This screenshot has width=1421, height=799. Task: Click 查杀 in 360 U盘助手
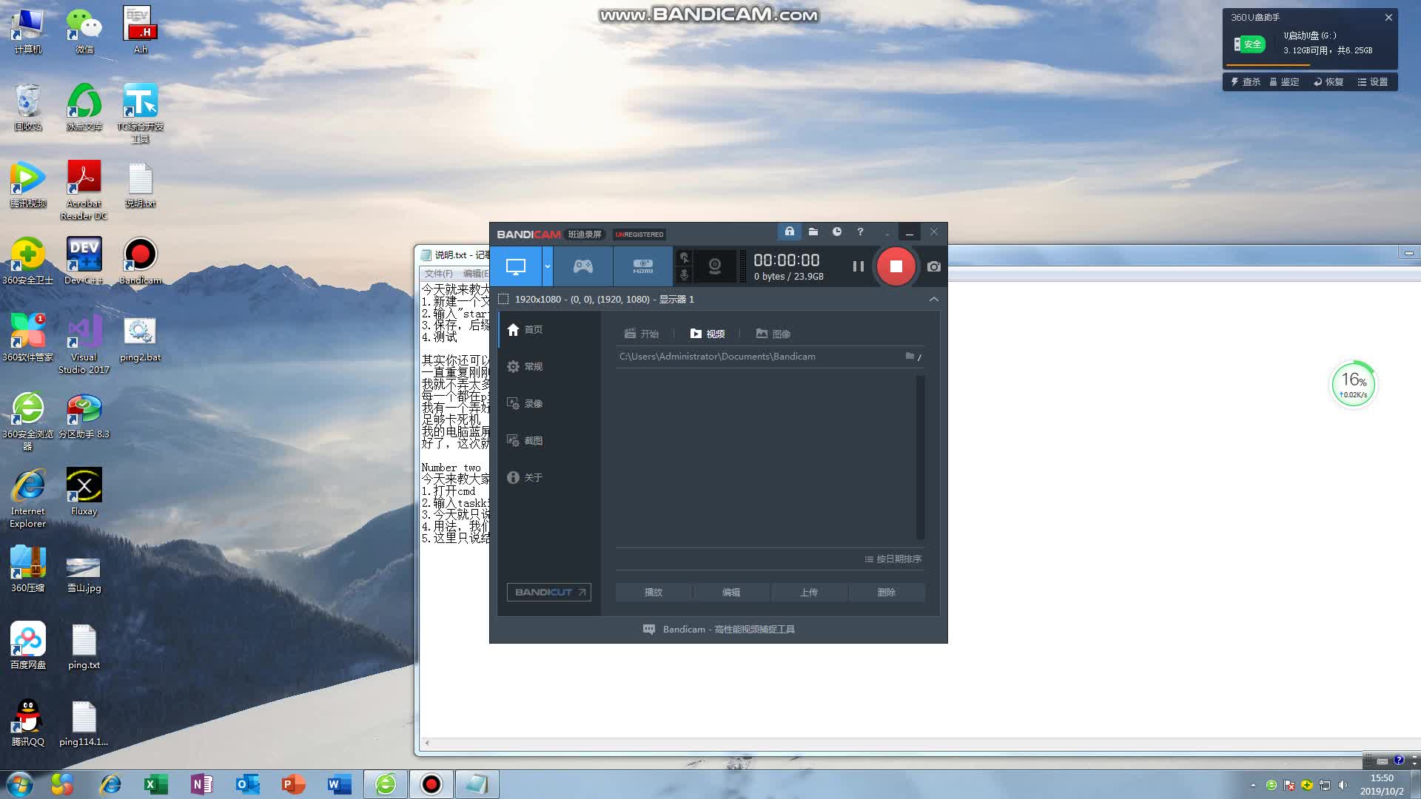1246,82
